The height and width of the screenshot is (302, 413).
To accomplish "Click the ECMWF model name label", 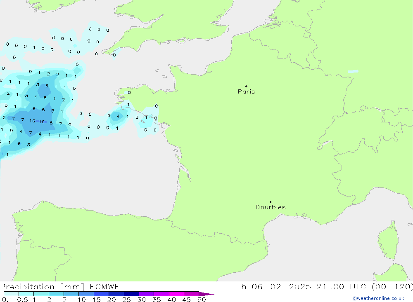I will click(104, 287).
